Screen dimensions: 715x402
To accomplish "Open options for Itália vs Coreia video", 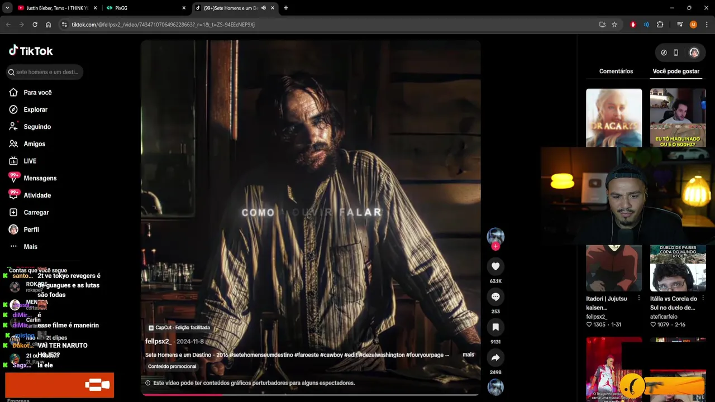I will [703, 299].
